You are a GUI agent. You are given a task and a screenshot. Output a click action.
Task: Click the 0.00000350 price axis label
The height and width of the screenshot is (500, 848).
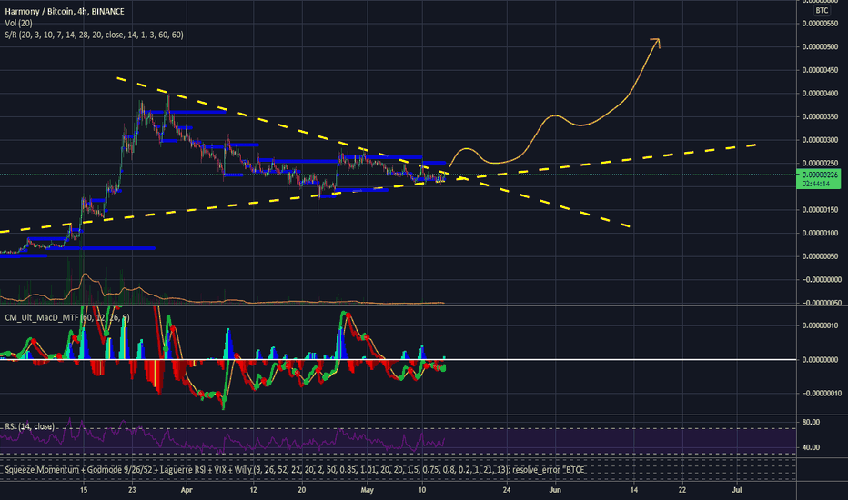point(820,116)
